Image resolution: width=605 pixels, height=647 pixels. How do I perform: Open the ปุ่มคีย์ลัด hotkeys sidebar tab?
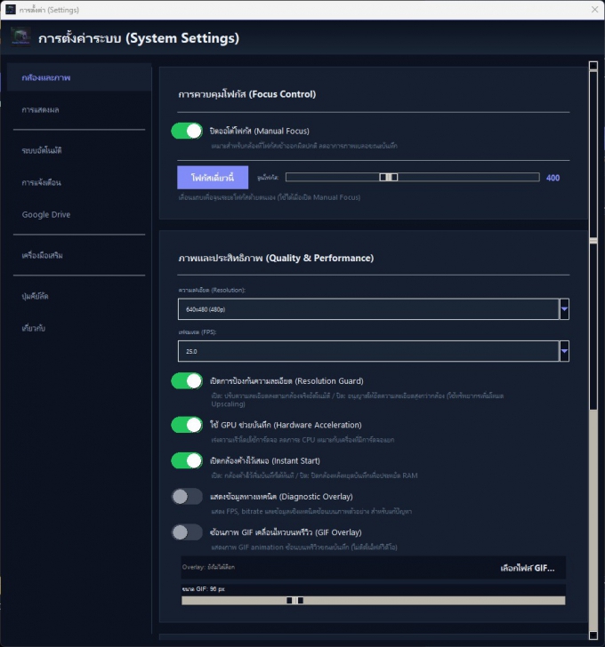[x=79, y=296]
